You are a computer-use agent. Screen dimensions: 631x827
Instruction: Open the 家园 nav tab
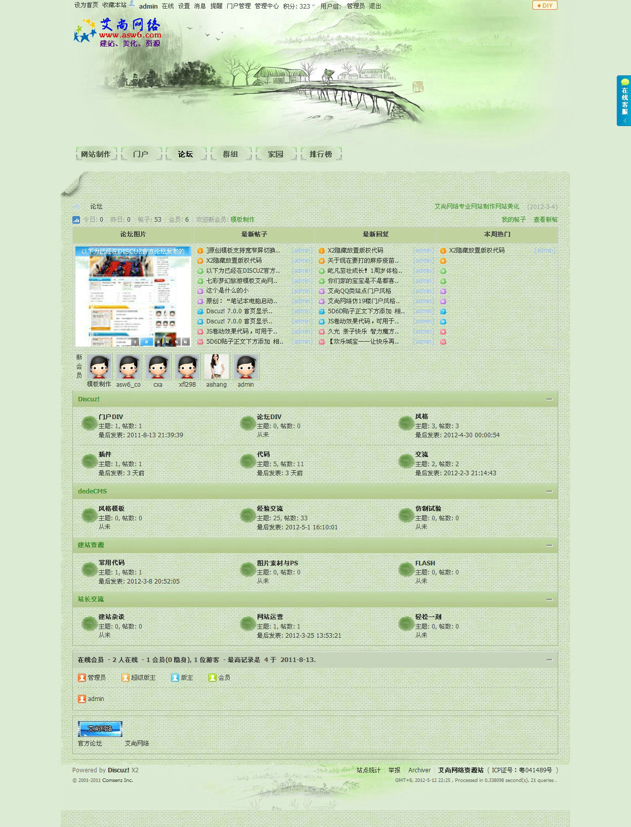pyautogui.click(x=276, y=154)
